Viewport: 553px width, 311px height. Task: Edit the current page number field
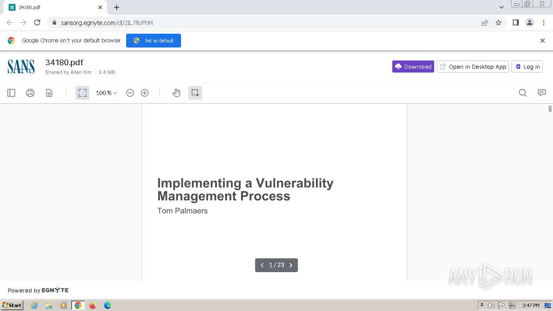click(x=270, y=265)
